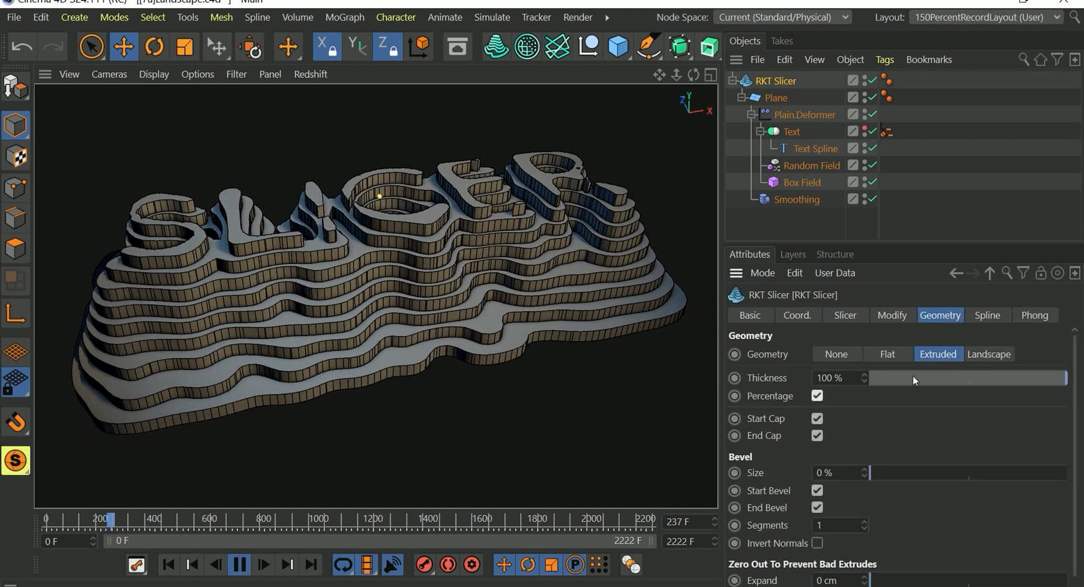Screen dimensions: 1084x587
Task: Click the Record Active Objects icon
Action: pyautogui.click(x=424, y=565)
